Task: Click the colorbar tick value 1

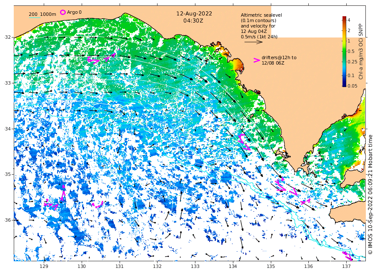Action: (x=349, y=41)
